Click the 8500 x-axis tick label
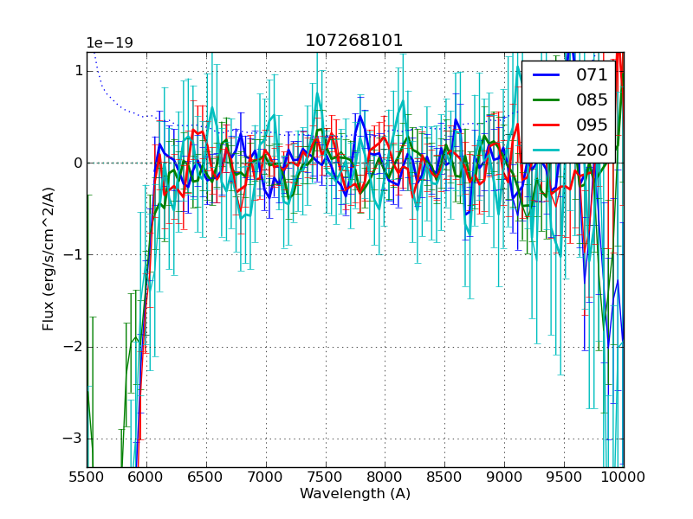The image size is (693, 519). [x=444, y=477]
